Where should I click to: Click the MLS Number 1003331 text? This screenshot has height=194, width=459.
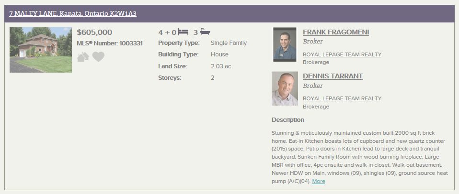[x=110, y=43]
